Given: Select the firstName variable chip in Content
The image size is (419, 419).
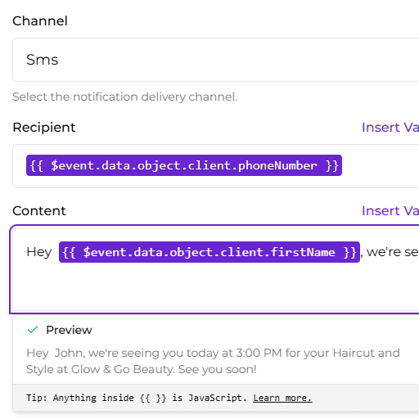Looking at the screenshot, I should tap(209, 252).
